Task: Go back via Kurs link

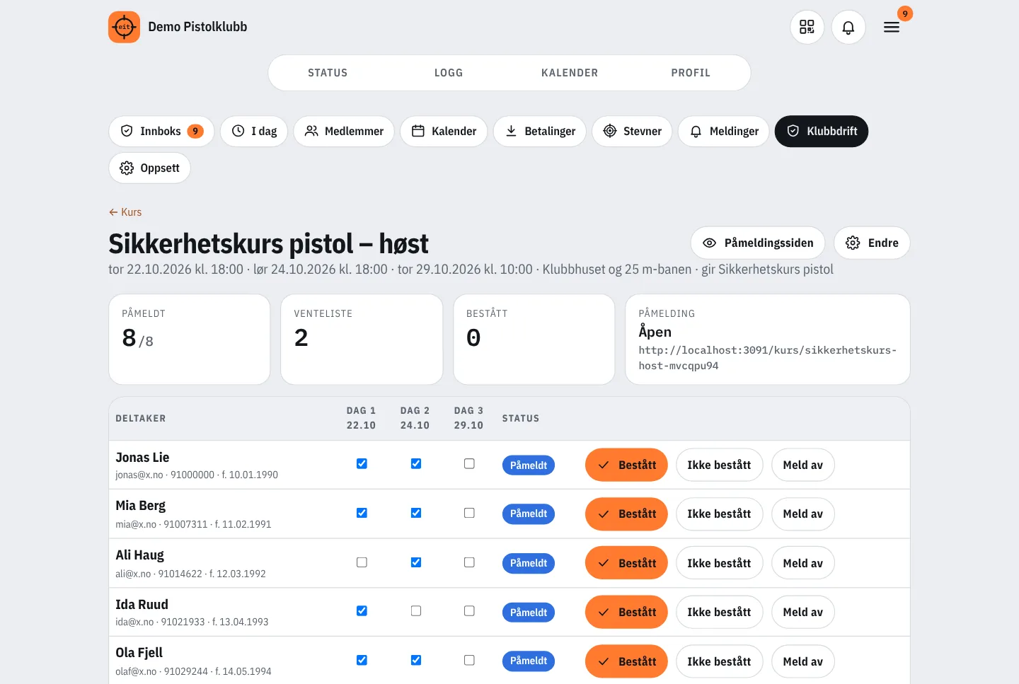Action: coord(125,212)
